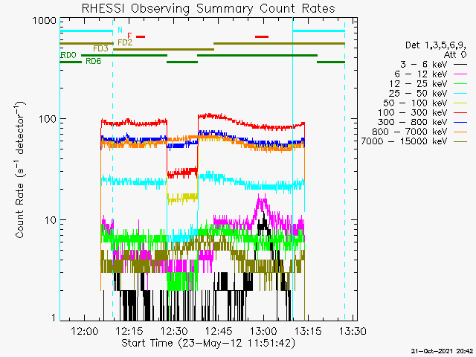The image size is (476, 357).
Task: Click the 100 - 300 keV legend label
Action: click(413, 112)
